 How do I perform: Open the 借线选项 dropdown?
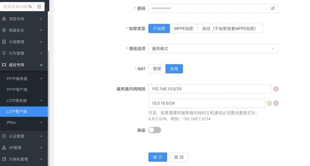coord(213,49)
